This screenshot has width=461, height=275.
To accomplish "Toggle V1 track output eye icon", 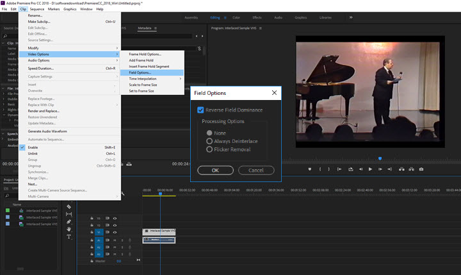I will click(x=115, y=232).
